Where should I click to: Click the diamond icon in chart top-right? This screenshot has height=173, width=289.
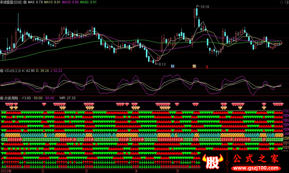click(x=281, y=2)
